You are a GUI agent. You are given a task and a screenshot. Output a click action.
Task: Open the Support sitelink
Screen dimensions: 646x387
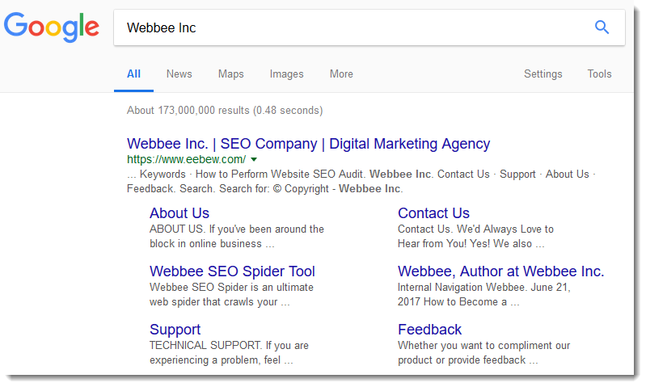175,330
